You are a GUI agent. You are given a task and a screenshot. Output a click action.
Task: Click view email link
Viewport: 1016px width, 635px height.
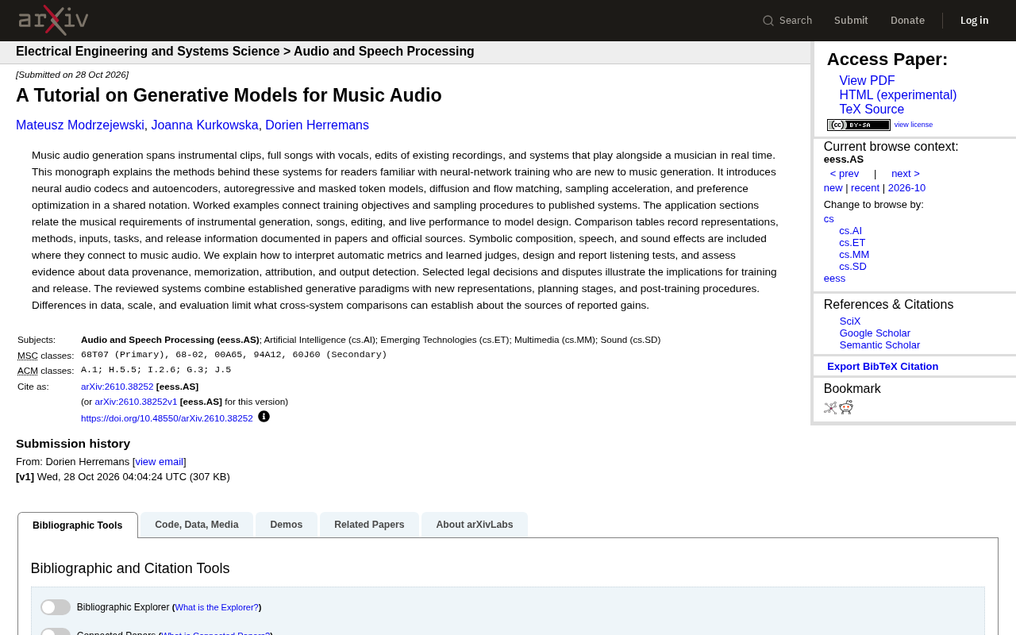[160, 462]
